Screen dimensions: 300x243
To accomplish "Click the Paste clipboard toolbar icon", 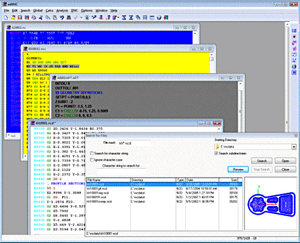I will (54, 18).
